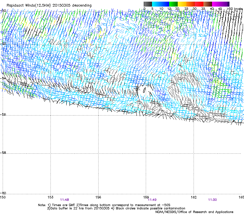Click the 150 longitude axis label
Screen dimensions: 244x214
click(x=3, y=197)
